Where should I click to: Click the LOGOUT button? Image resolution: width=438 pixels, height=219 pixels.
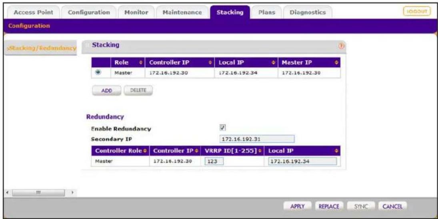(x=417, y=12)
